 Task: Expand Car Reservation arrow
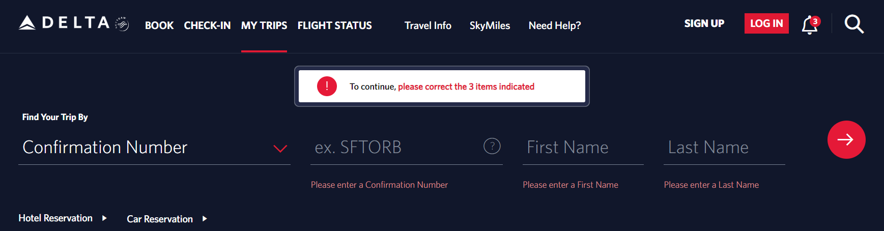point(205,219)
